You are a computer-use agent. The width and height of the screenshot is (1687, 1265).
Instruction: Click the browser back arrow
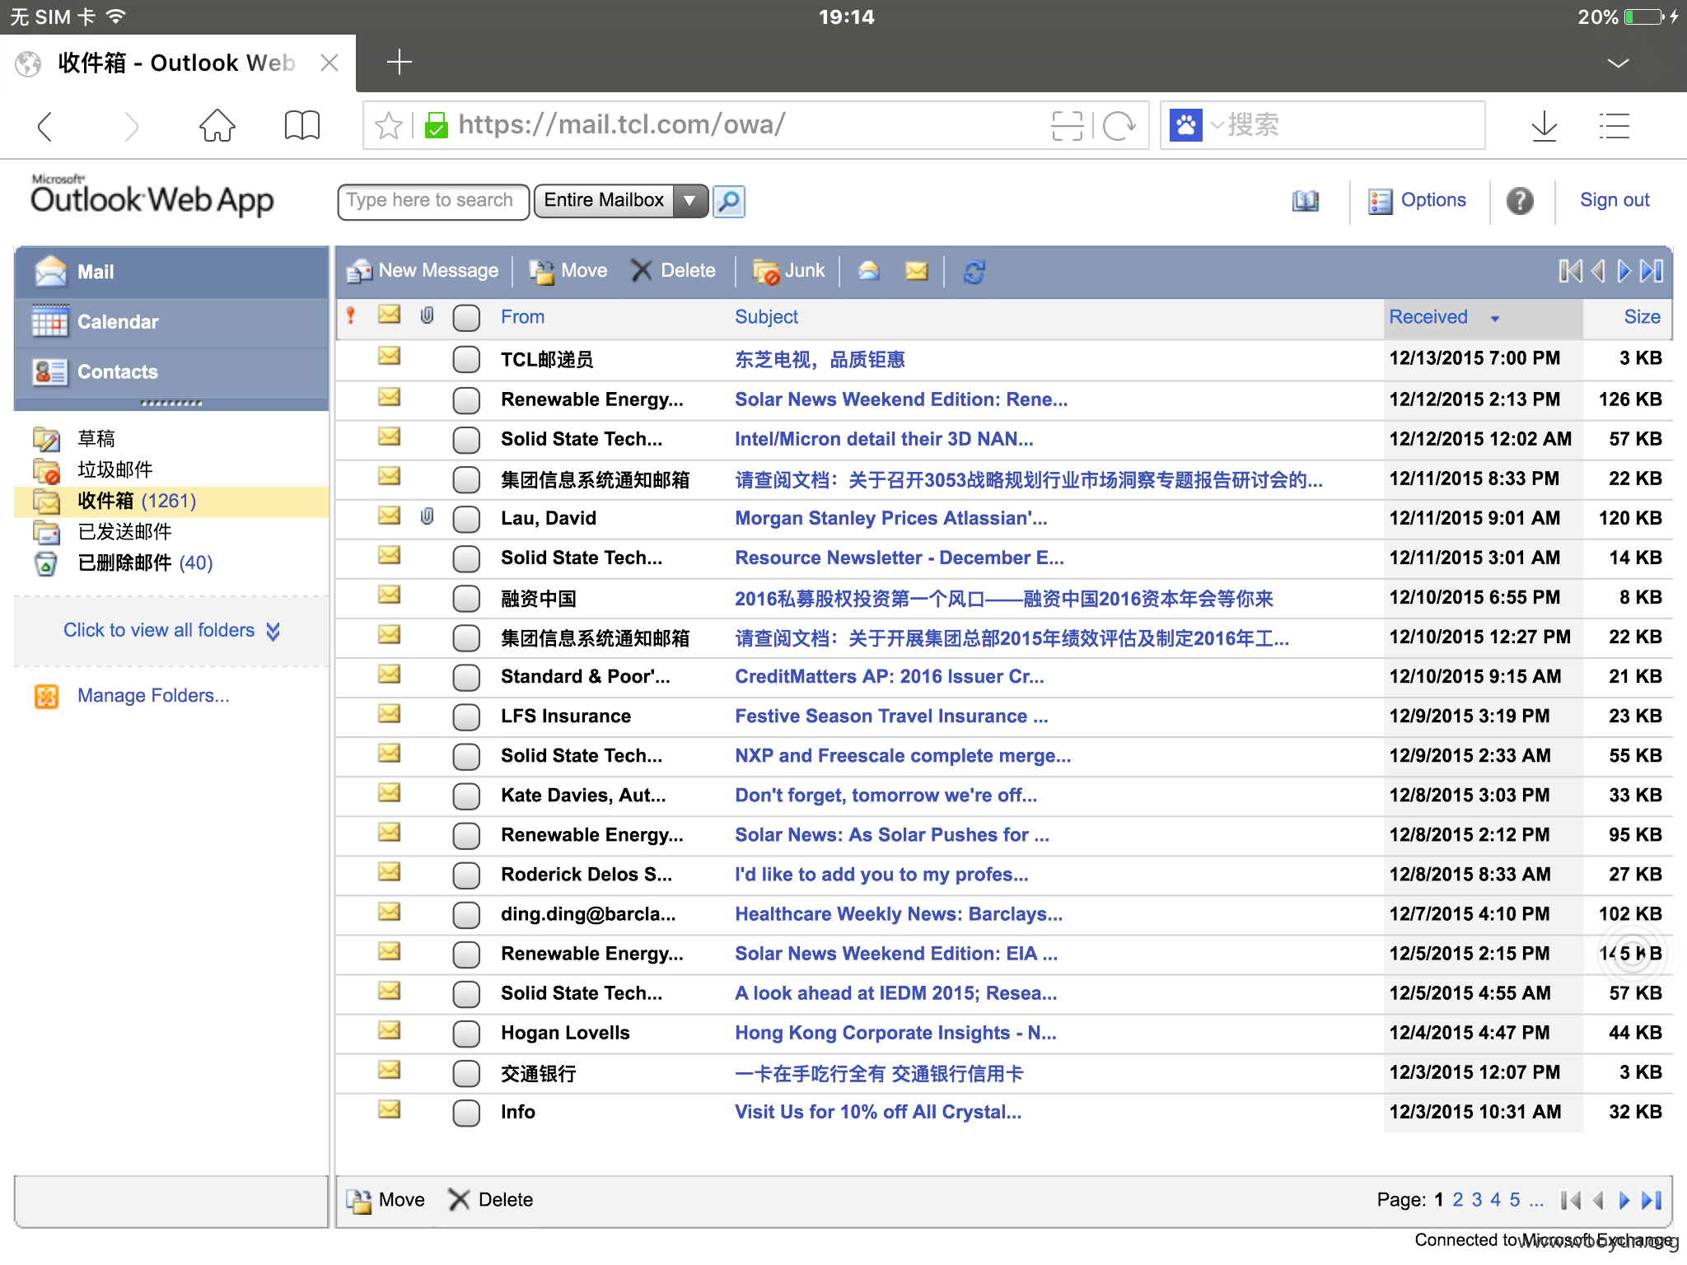(45, 126)
